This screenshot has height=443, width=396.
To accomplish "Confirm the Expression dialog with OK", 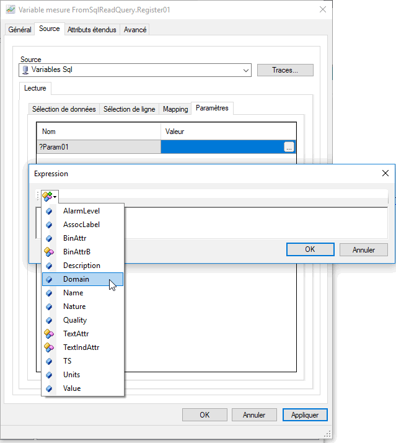I will point(310,249).
